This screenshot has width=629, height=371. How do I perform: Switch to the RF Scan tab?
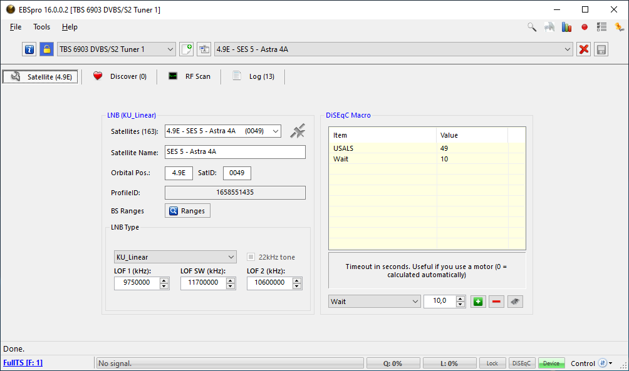[x=190, y=76]
